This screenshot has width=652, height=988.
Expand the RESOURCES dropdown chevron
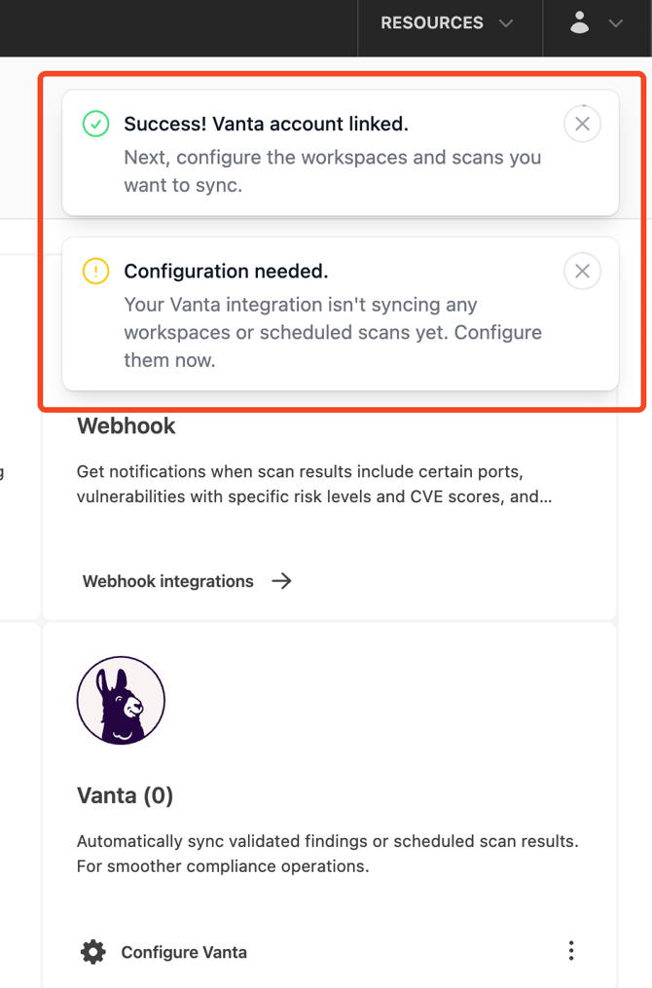(x=506, y=23)
